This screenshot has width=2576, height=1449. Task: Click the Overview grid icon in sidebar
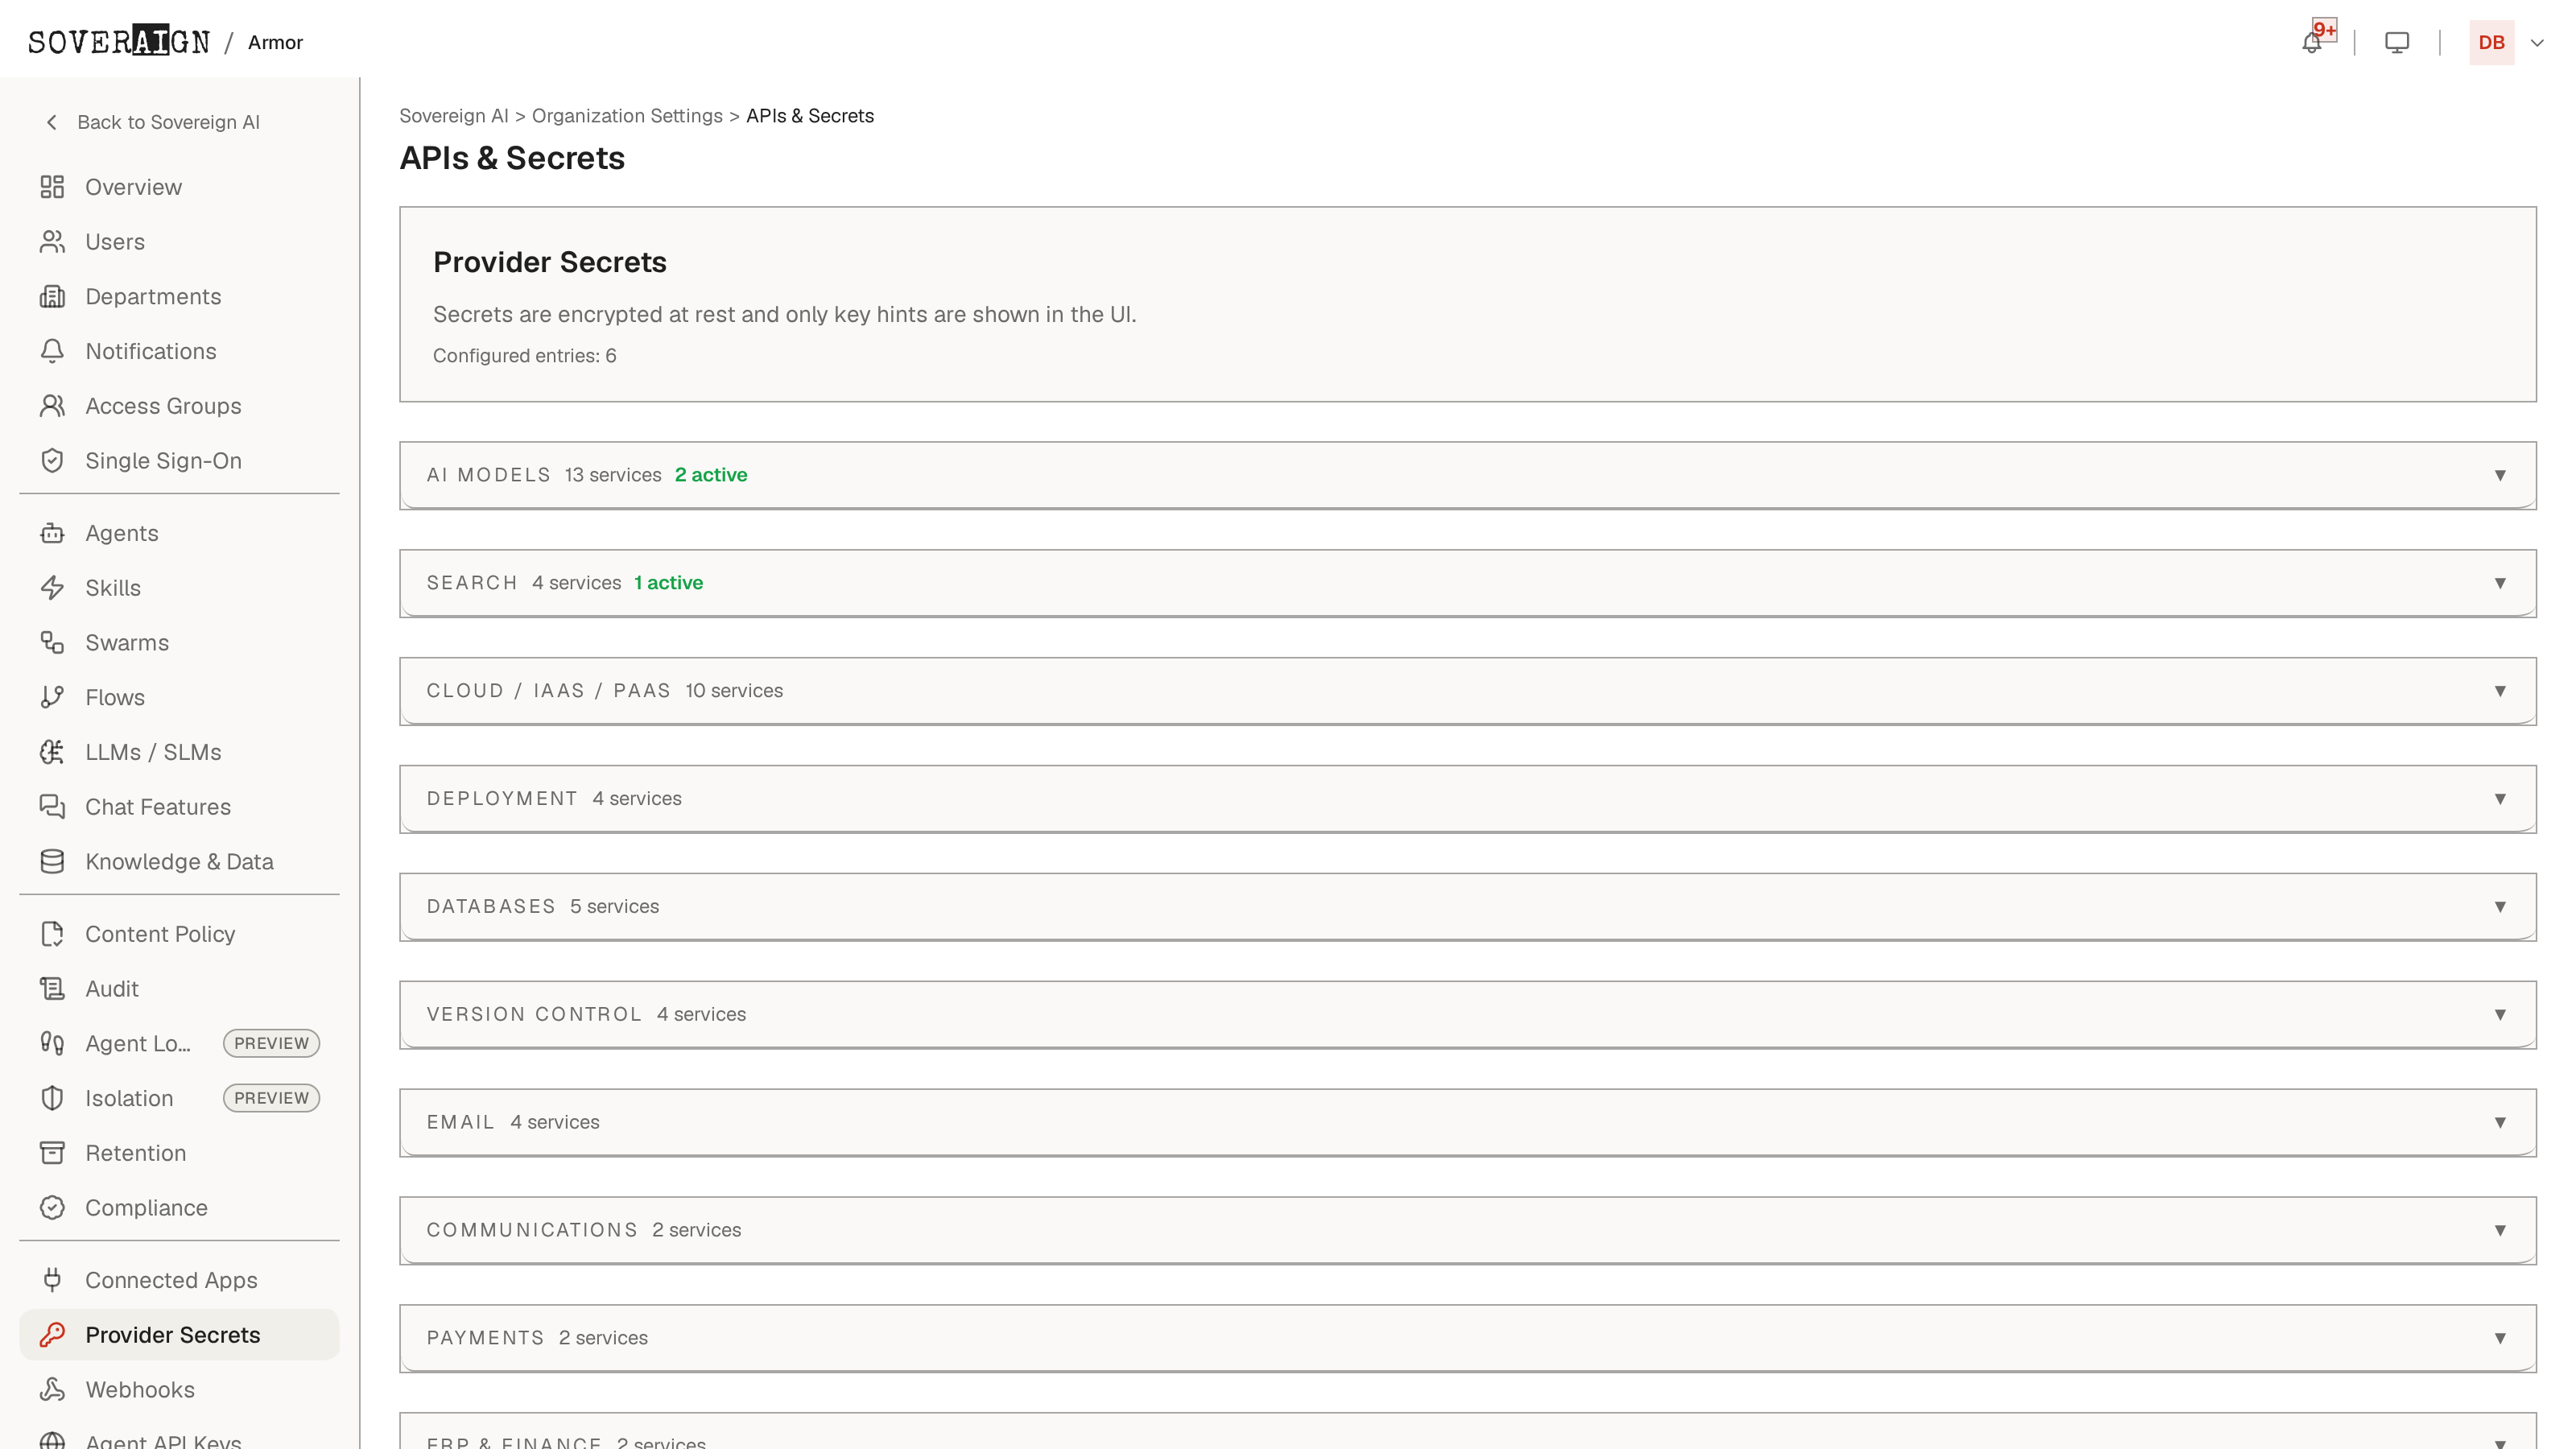[x=52, y=187]
